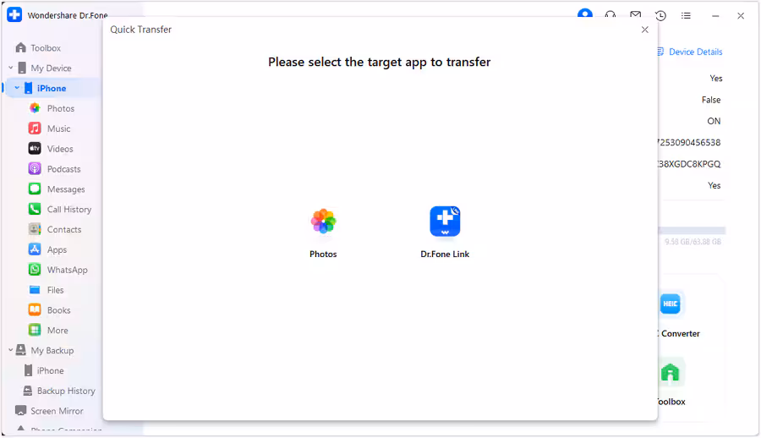Collapse the My Device tree node
The height and width of the screenshot is (438, 761).
11,68
